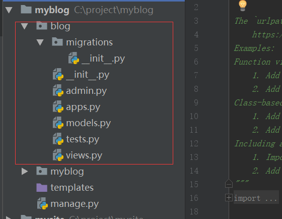Open tests.py in the project tree
Viewport: 282px width, 219px height.
tap(83, 139)
